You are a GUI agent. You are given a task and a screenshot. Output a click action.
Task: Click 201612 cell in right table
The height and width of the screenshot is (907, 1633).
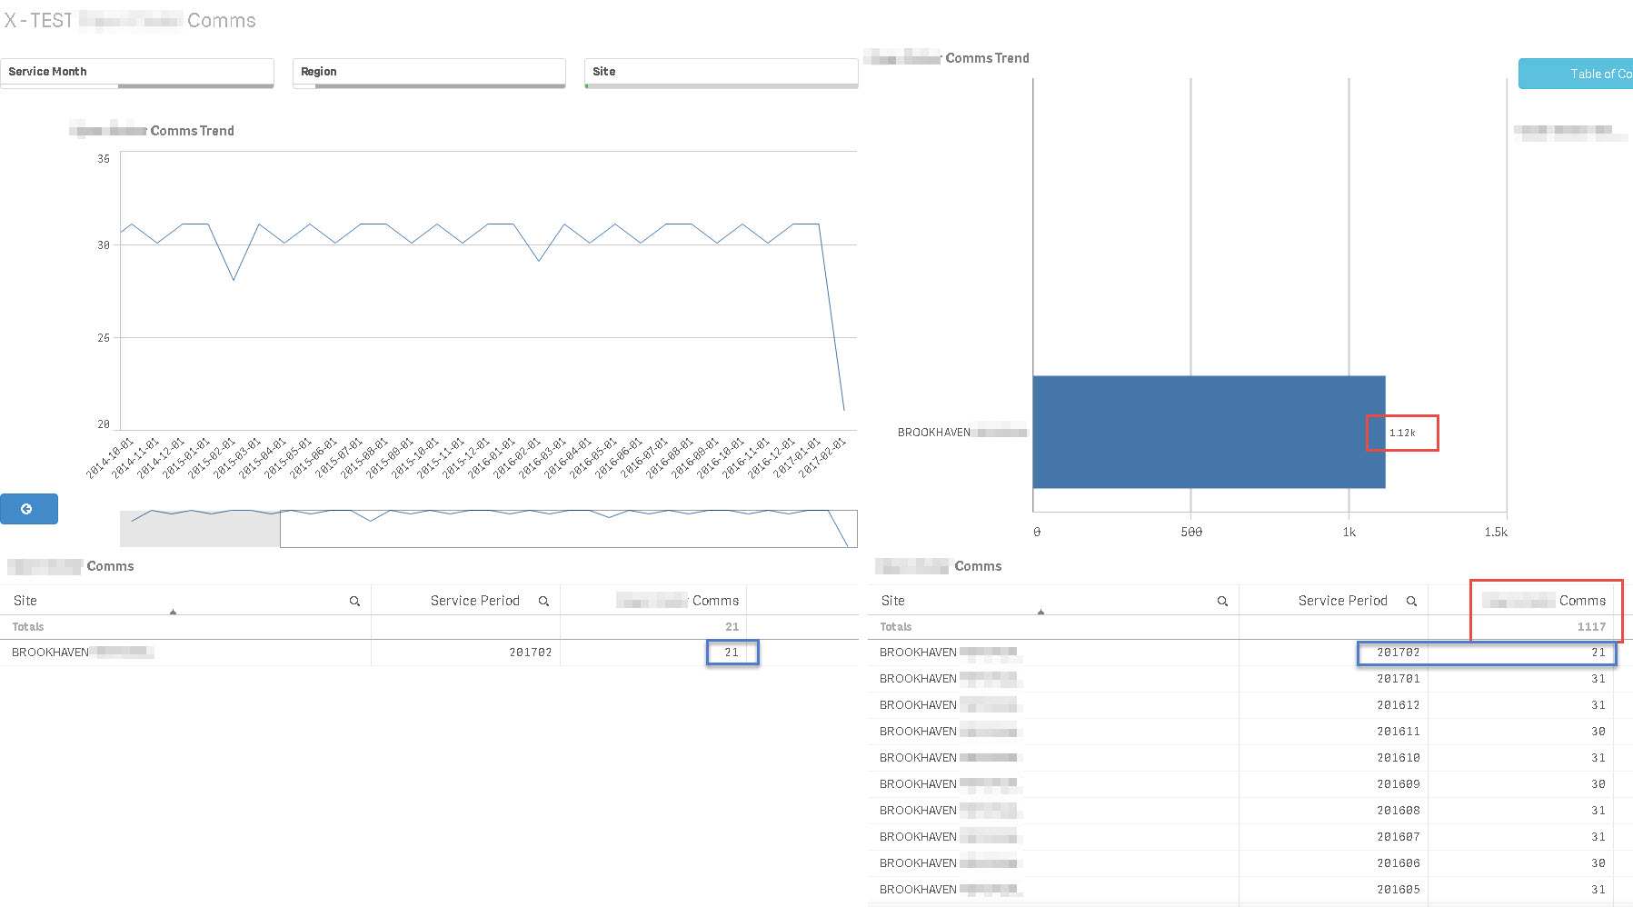click(1399, 705)
